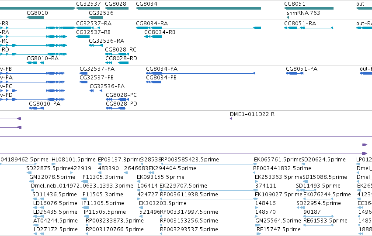Select the RE61533.5prime EST label
372x236 pixels.
(x=326, y=221)
